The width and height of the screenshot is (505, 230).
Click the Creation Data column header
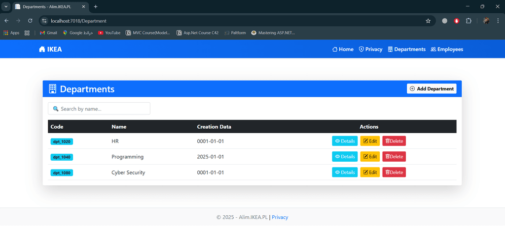[214, 127]
